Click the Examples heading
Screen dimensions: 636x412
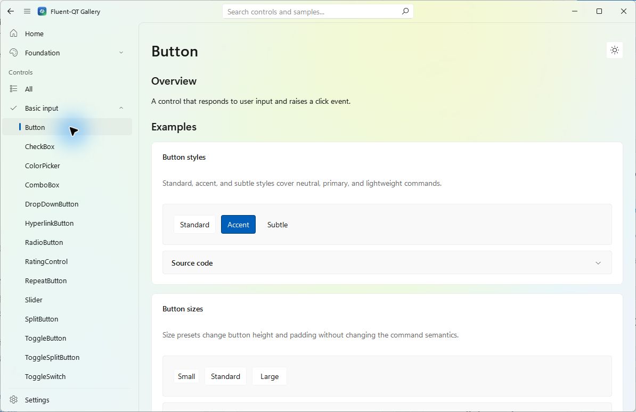click(x=174, y=127)
